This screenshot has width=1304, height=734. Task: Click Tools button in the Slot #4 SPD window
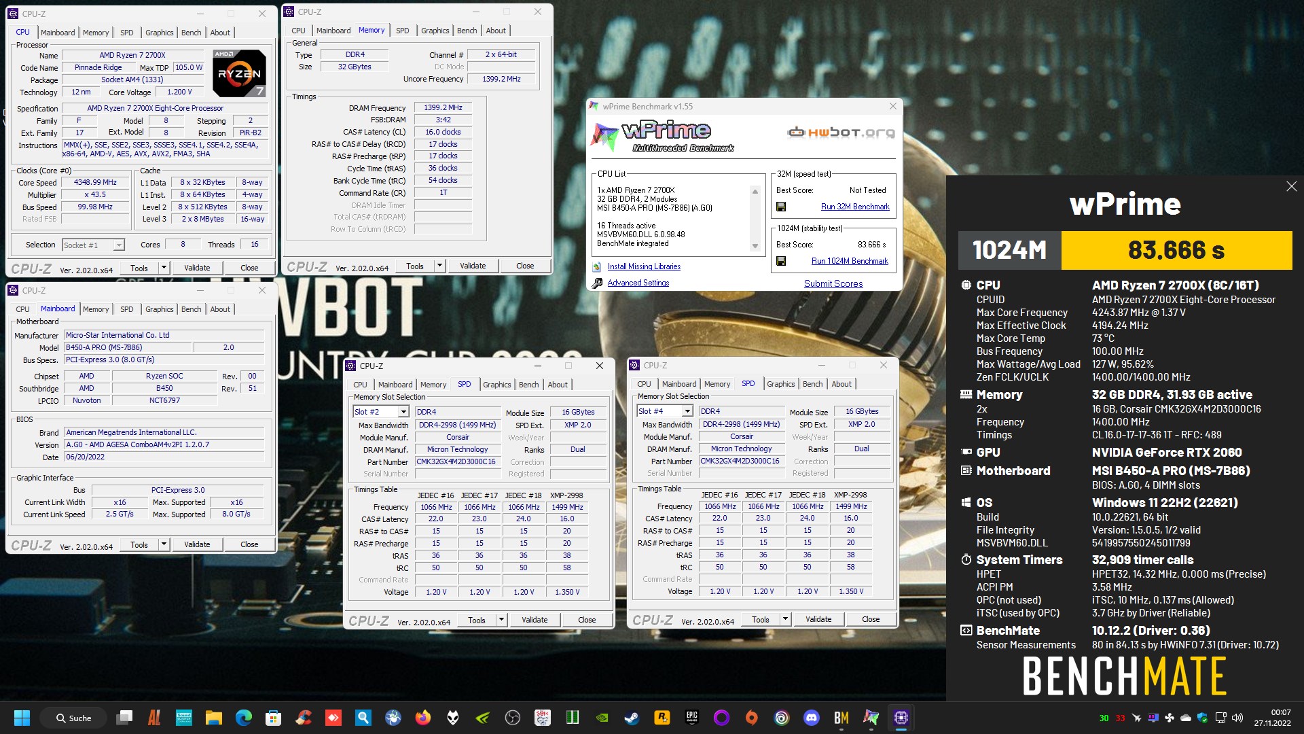[761, 619]
